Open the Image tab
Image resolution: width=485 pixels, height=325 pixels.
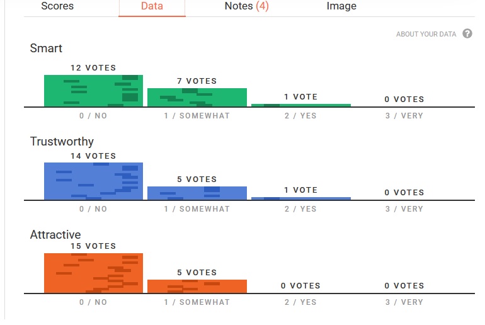point(341,6)
